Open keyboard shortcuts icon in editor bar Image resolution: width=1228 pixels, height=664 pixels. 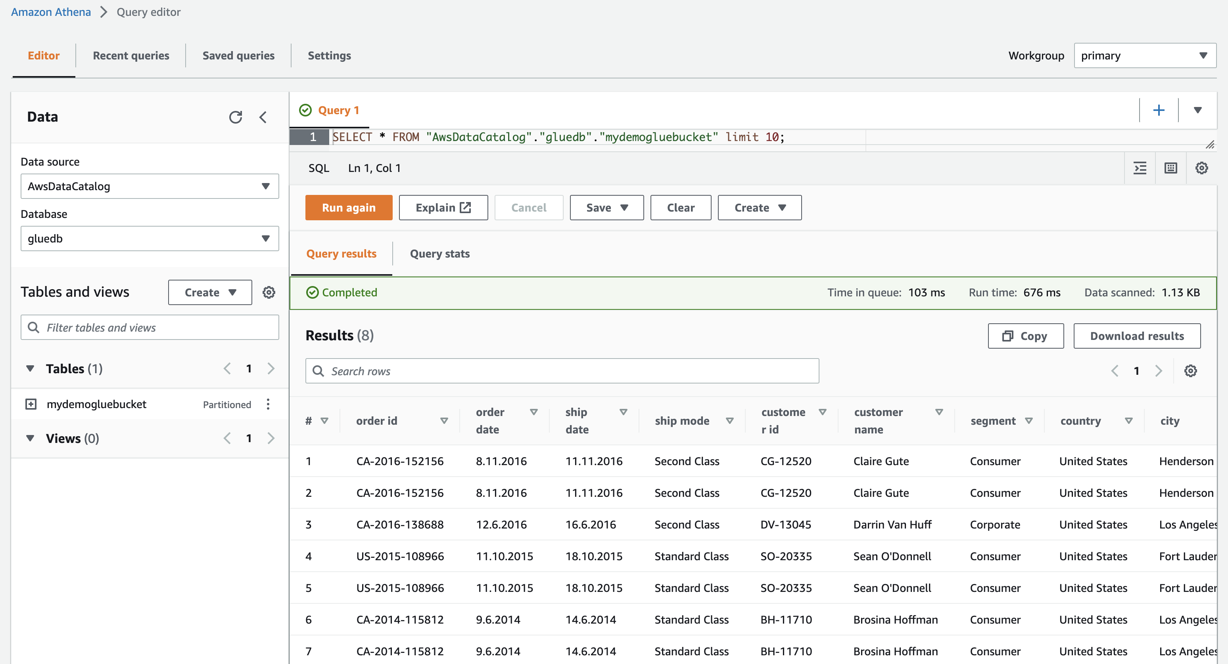[x=1170, y=168]
